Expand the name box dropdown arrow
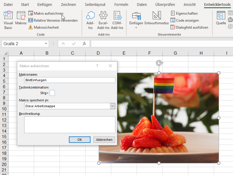Viewport: 233px width, 175px height. point(46,44)
